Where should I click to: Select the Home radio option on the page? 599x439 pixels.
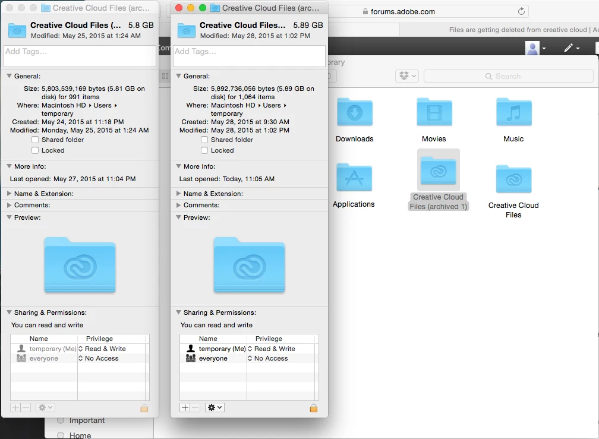tap(61, 435)
